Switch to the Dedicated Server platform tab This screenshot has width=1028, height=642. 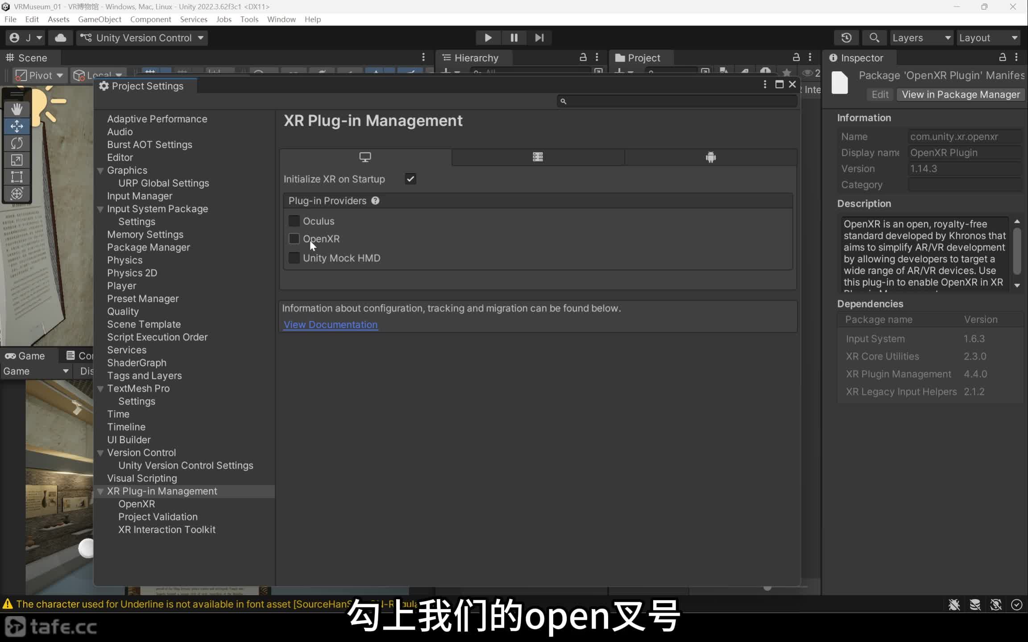tap(538, 157)
